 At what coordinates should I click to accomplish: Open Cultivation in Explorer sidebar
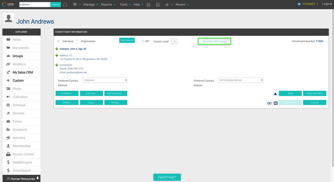coord(22,97)
